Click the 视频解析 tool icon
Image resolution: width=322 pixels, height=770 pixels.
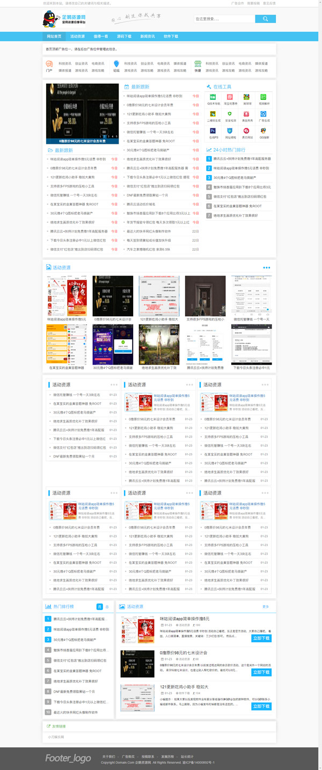(x=264, y=98)
